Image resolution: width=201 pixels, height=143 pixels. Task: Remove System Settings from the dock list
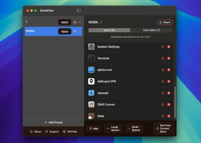click(169, 47)
